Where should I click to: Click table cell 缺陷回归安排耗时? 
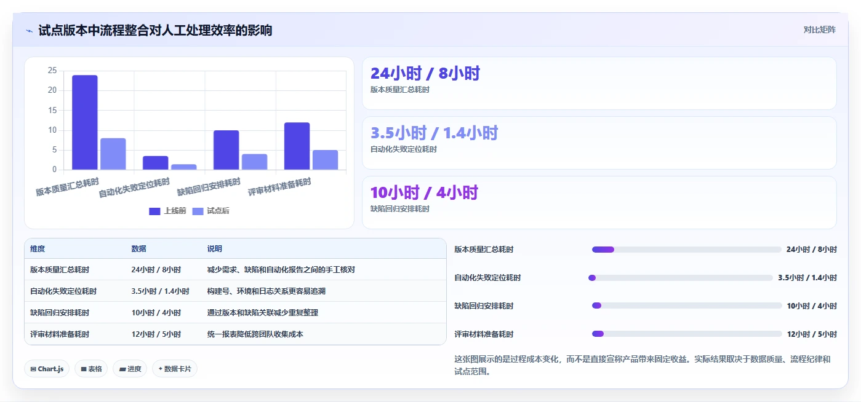coord(60,313)
